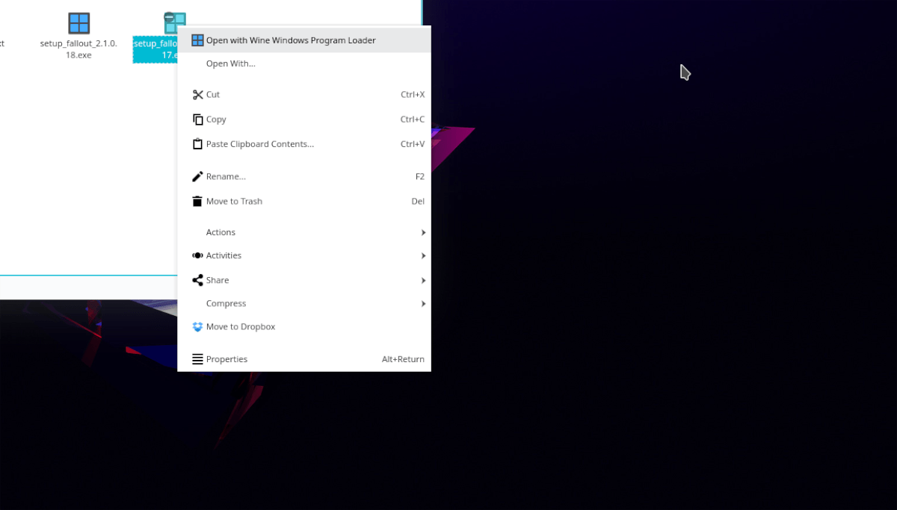Click the Properties list icon
897x510 pixels.
pos(197,359)
